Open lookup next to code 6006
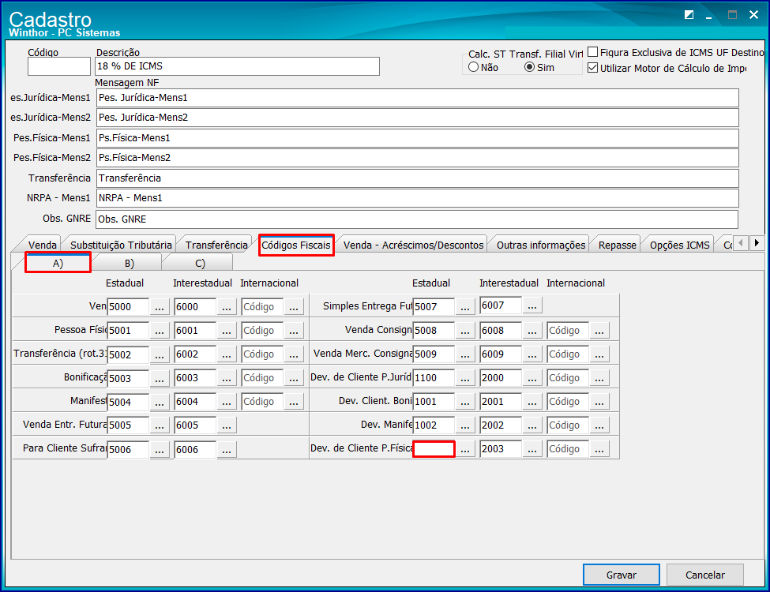Image resolution: width=770 pixels, height=592 pixels. pos(227,449)
